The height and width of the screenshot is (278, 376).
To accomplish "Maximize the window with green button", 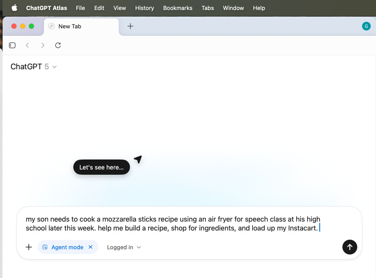I will point(31,26).
